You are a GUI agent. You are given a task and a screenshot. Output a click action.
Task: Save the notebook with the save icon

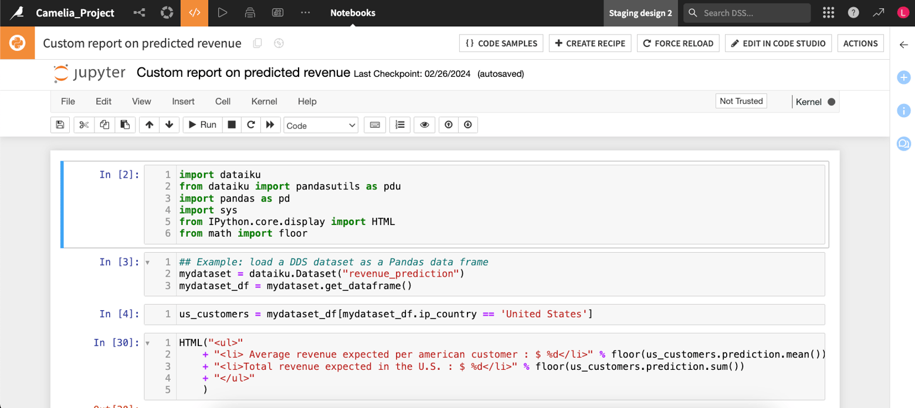pos(60,125)
